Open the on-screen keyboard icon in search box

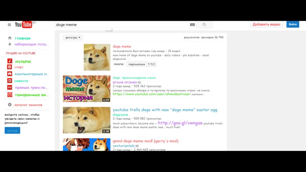click(193, 24)
